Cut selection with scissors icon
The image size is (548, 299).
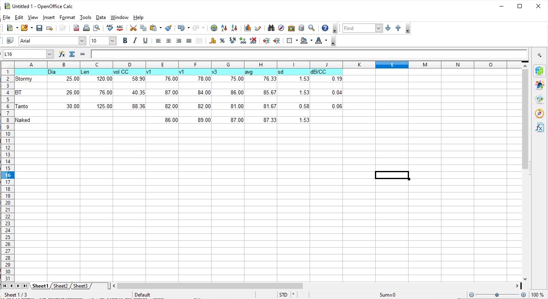pyautogui.click(x=133, y=28)
